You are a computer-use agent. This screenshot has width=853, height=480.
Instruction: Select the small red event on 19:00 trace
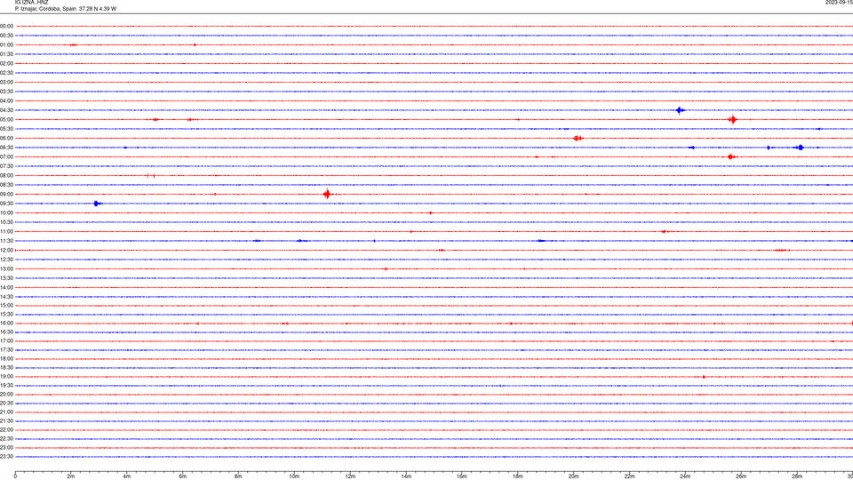704,377
